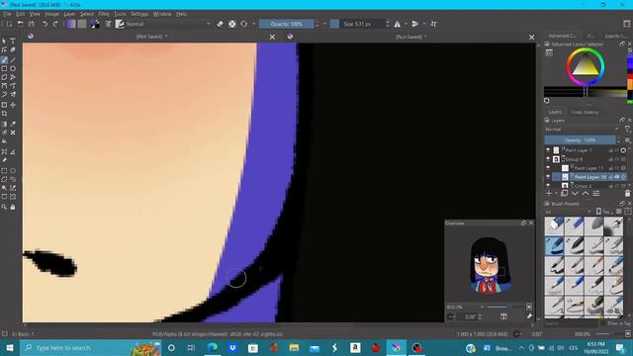Open the brush blending mode Normal dropdown
The width and height of the screenshot is (633, 356).
[x=168, y=24]
